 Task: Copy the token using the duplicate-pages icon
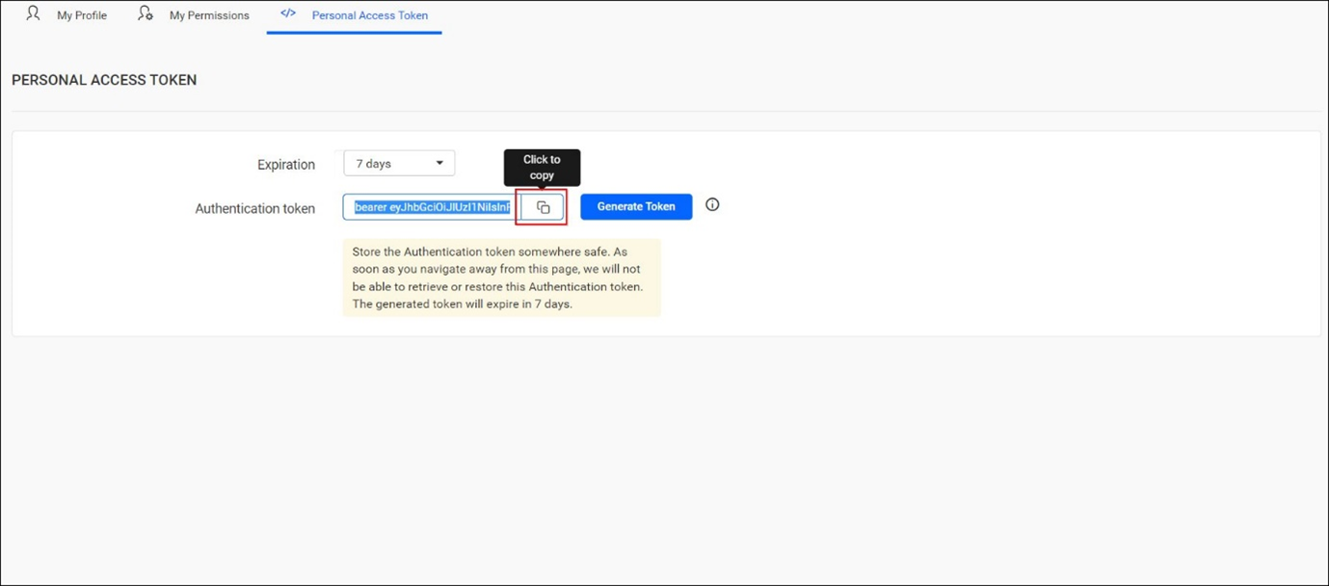[542, 206]
